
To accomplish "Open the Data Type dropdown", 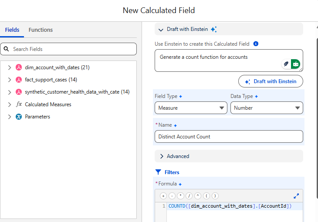I will click(x=267, y=108).
